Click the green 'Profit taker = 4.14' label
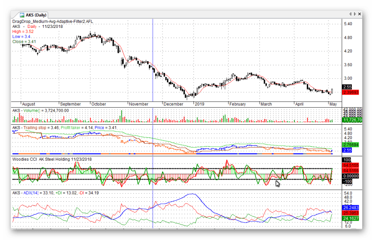The image size is (373, 240). click(x=76, y=127)
